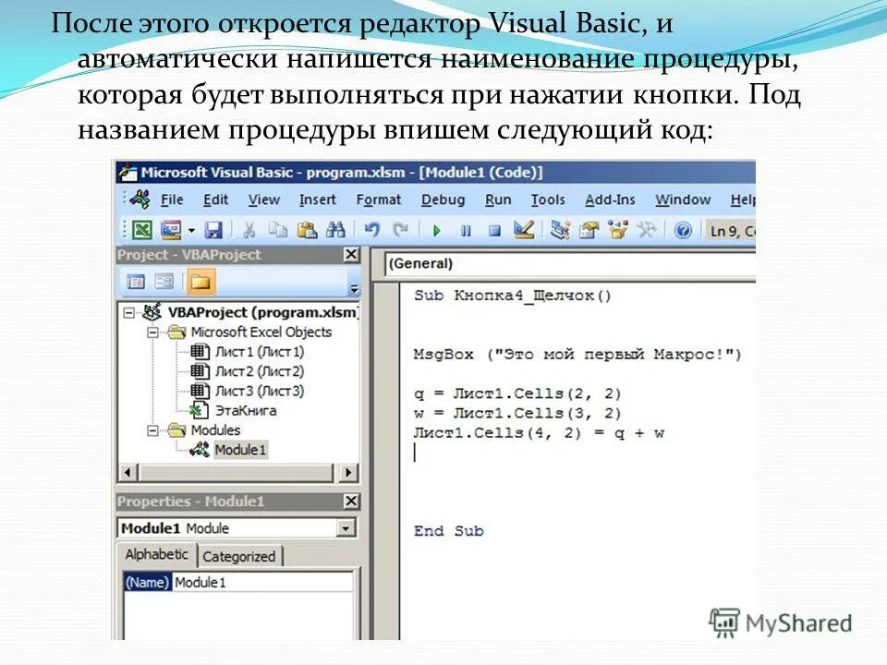Open the Window menu

tap(683, 200)
